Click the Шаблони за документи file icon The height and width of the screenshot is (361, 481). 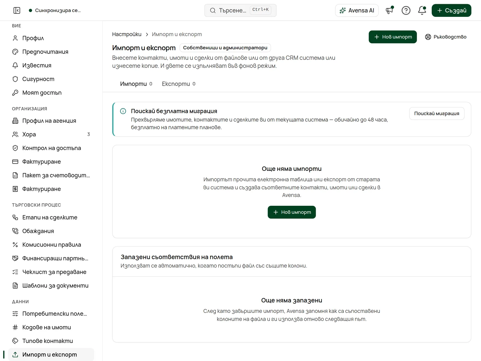[15, 285]
